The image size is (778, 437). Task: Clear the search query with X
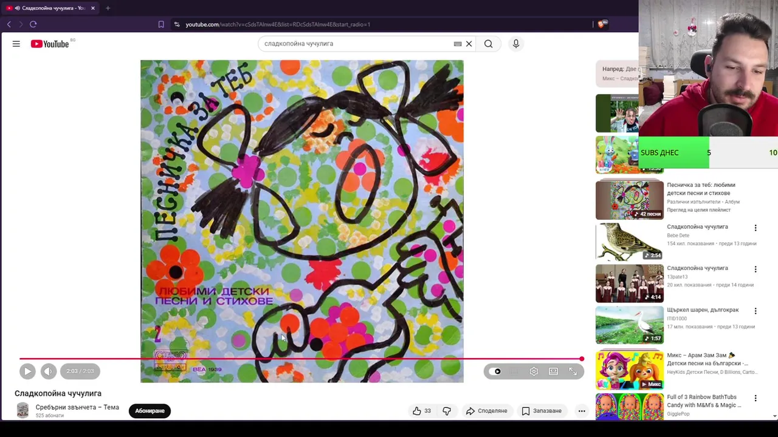(x=469, y=44)
